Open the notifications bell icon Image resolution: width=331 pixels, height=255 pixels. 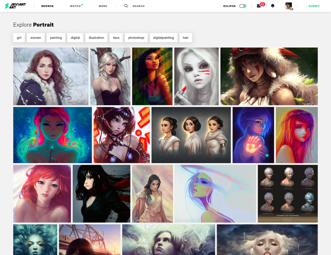(x=273, y=6)
